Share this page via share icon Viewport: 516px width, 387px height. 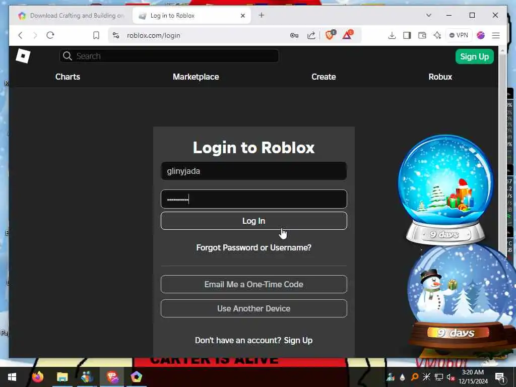311,35
